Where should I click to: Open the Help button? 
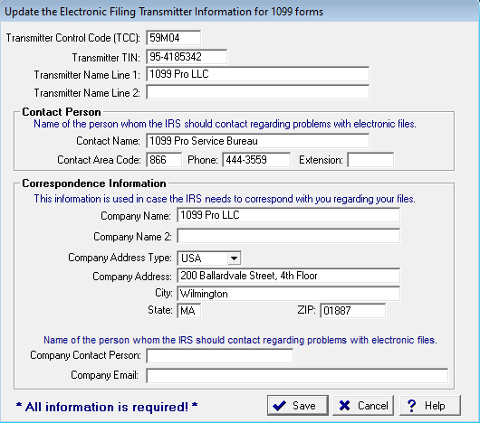click(x=430, y=406)
